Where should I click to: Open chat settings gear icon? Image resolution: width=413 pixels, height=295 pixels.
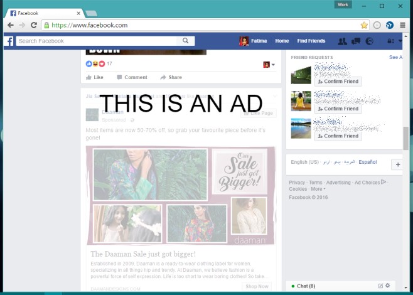pyautogui.click(x=387, y=285)
